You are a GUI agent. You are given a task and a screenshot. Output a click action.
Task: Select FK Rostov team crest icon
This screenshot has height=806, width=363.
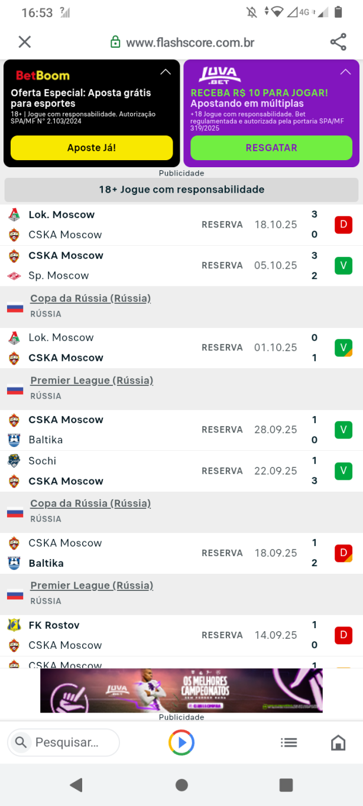point(14,625)
